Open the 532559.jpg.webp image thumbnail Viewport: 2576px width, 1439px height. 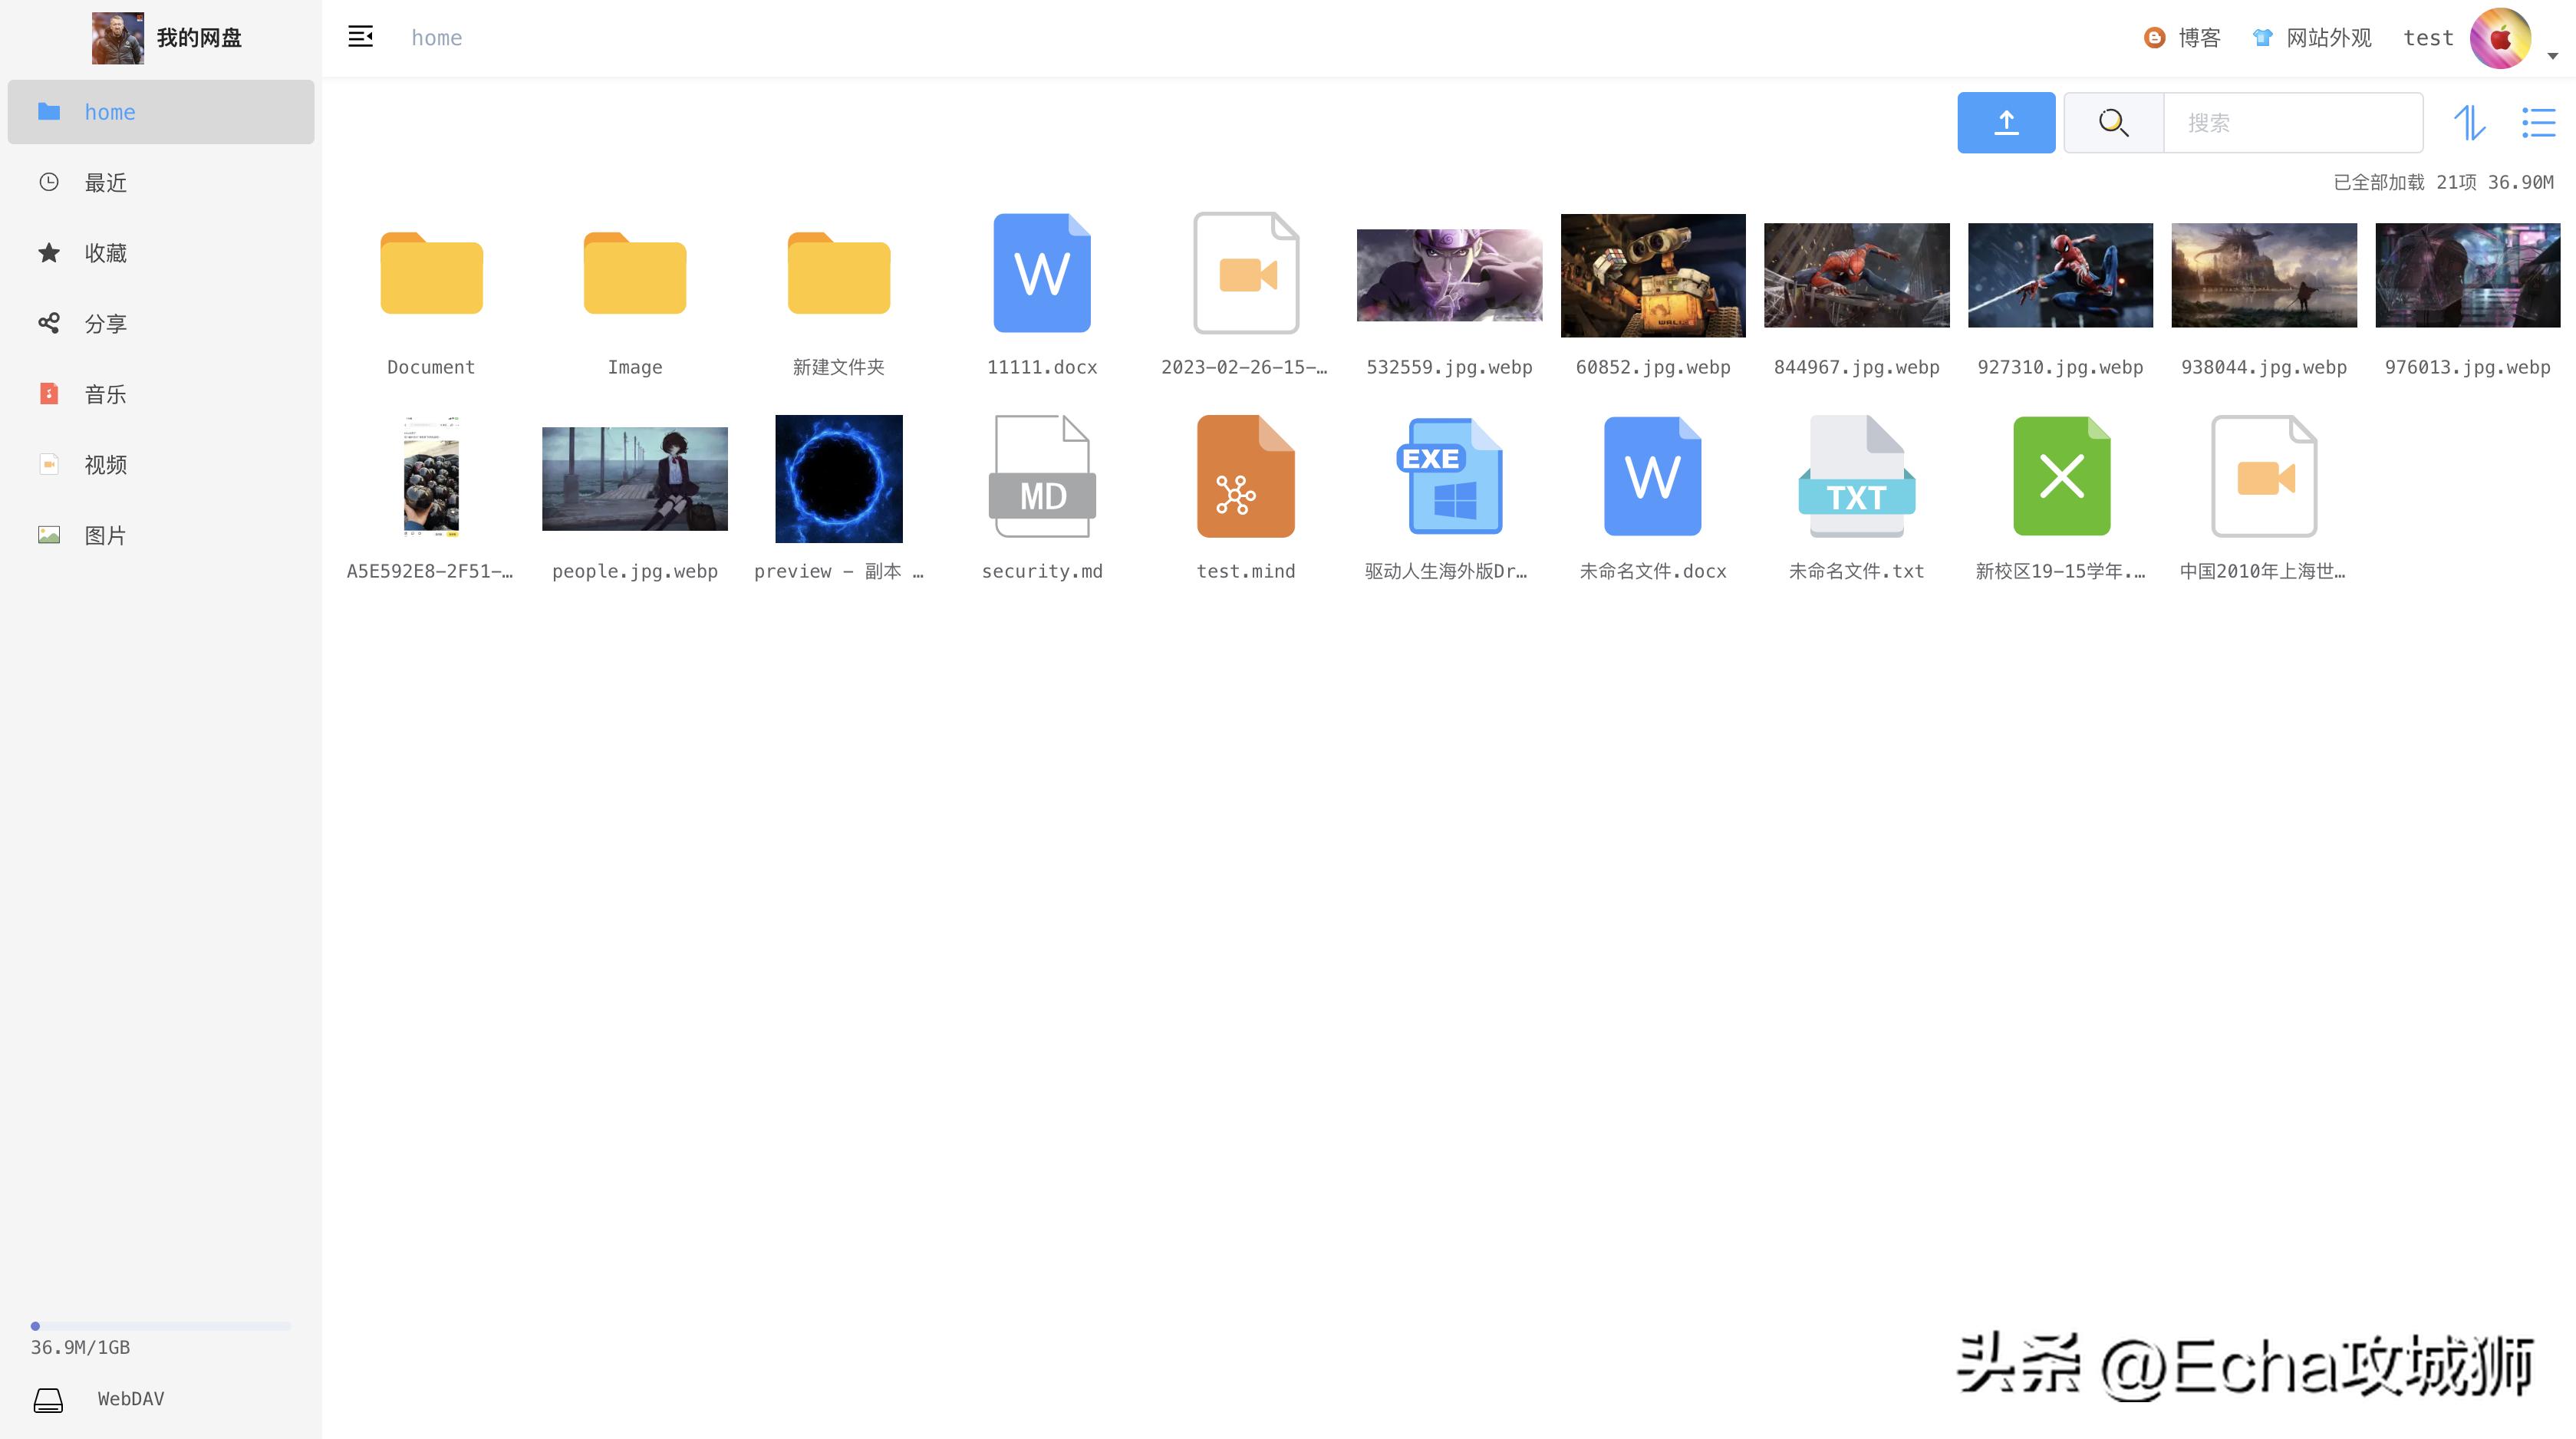tap(1449, 275)
